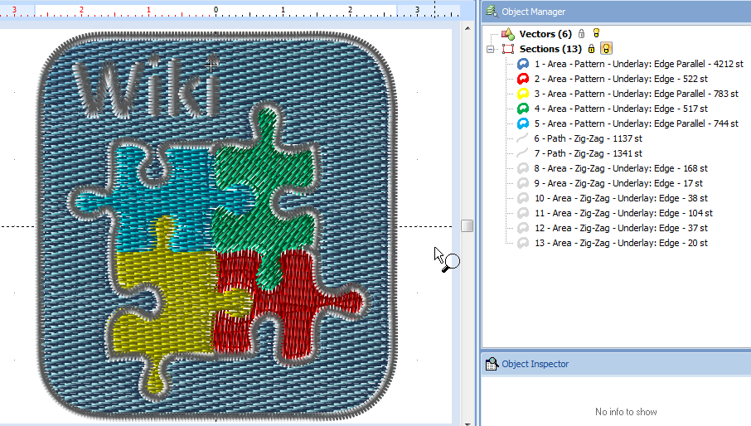The image size is (751, 426).
Task: Click the path icon of section 6
Action: click(x=523, y=138)
